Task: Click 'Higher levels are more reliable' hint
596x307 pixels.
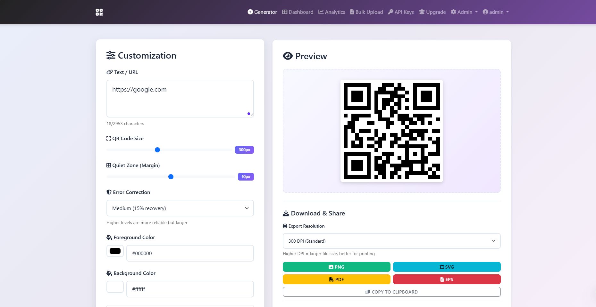Action: (x=147, y=223)
